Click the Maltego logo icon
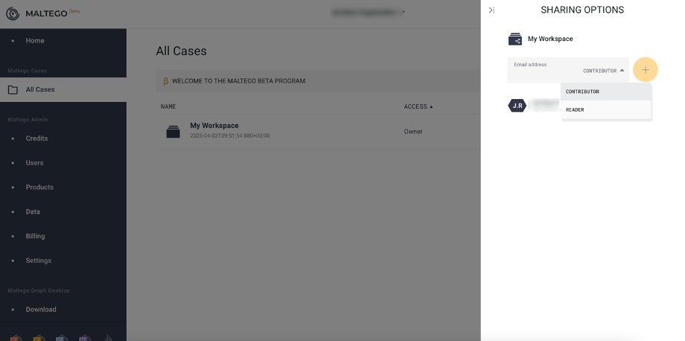The width and height of the screenshot is (685, 341). tap(13, 13)
